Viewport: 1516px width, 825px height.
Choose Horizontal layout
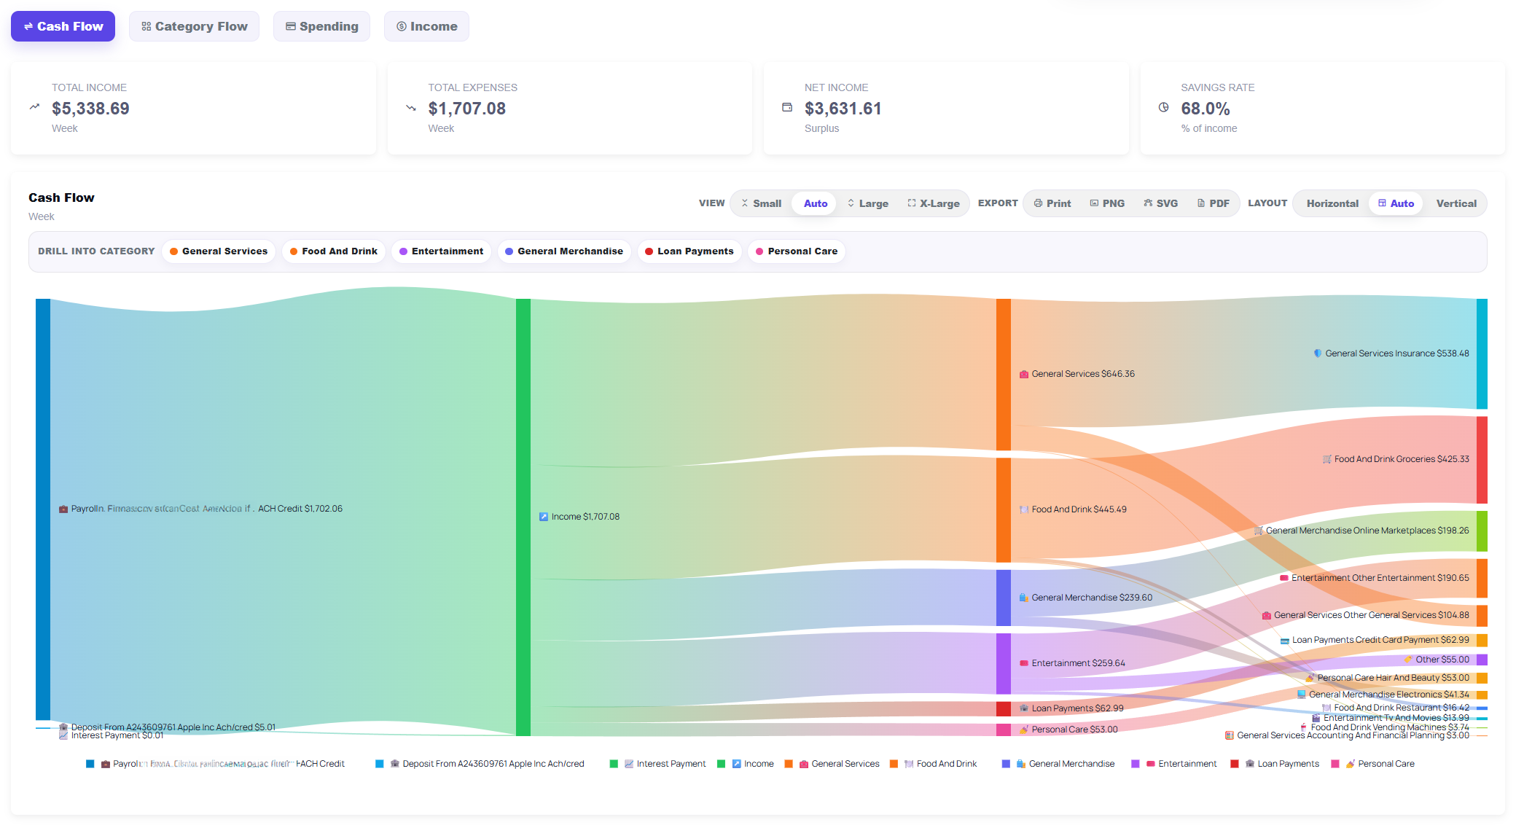[x=1332, y=203]
